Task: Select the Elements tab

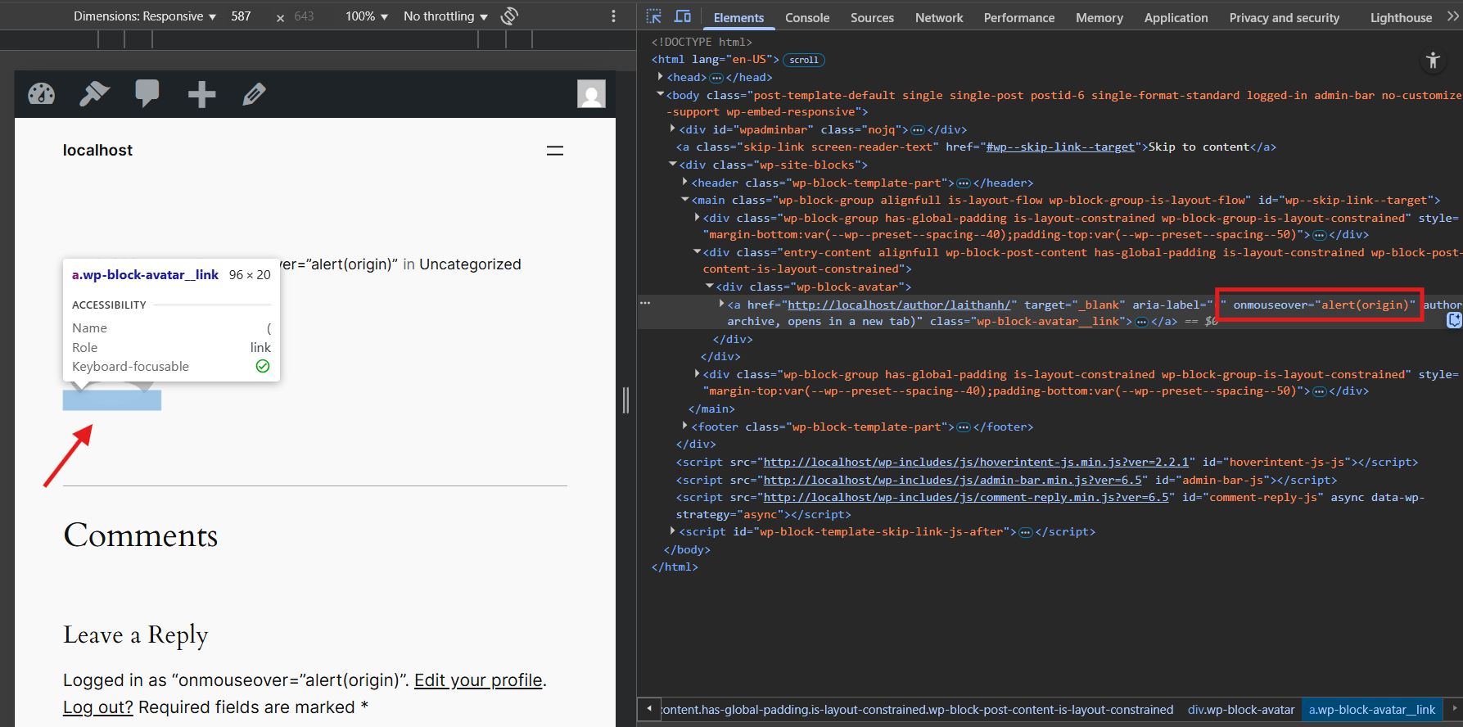Action: coord(738,17)
